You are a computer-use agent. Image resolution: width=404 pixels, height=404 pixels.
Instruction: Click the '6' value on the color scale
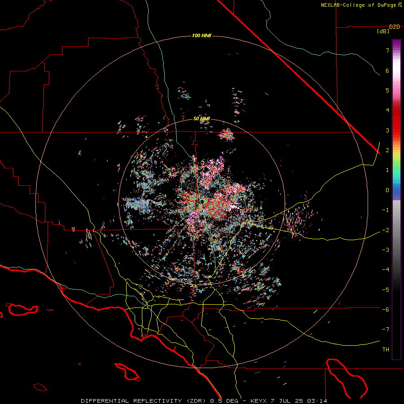pyautogui.click(x=387, y=70)
